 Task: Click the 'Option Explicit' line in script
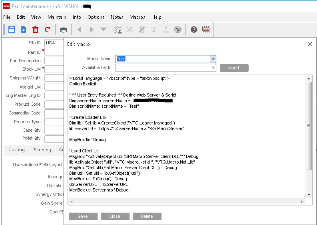click(83, 84)
